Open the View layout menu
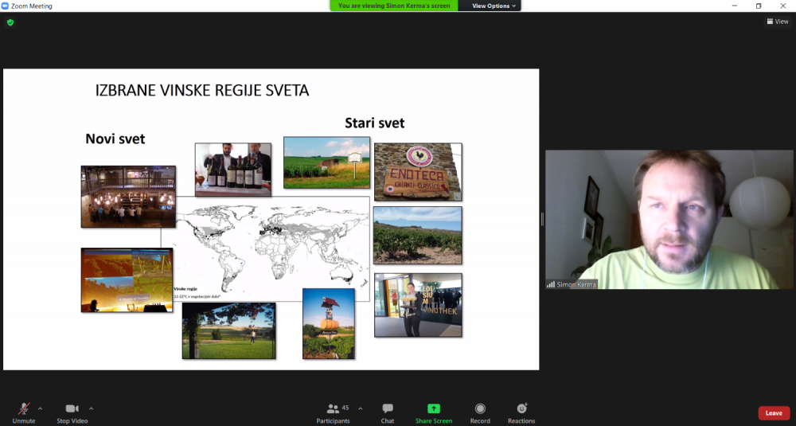This screenshot has height=426, width=796. click(777, 21)
